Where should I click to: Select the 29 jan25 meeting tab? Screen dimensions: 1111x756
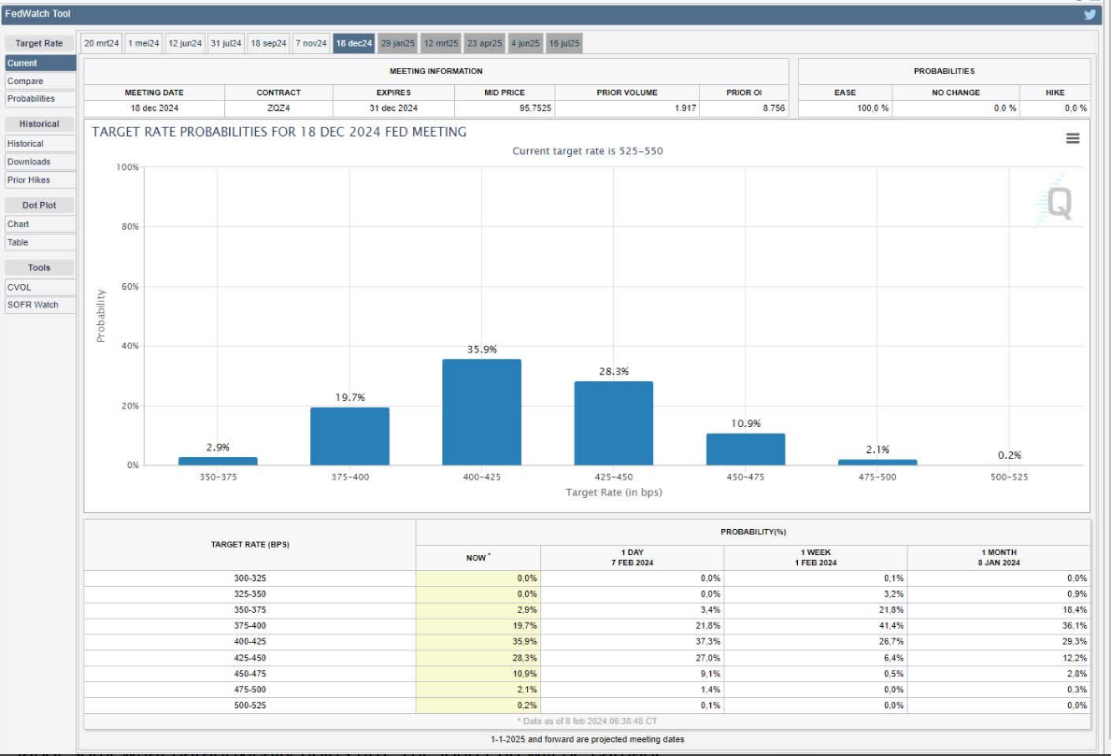click(397, 43)
